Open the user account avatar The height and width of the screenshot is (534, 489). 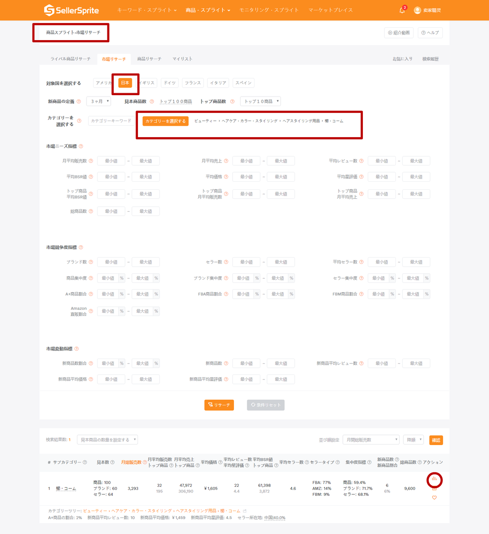point(417,10)
